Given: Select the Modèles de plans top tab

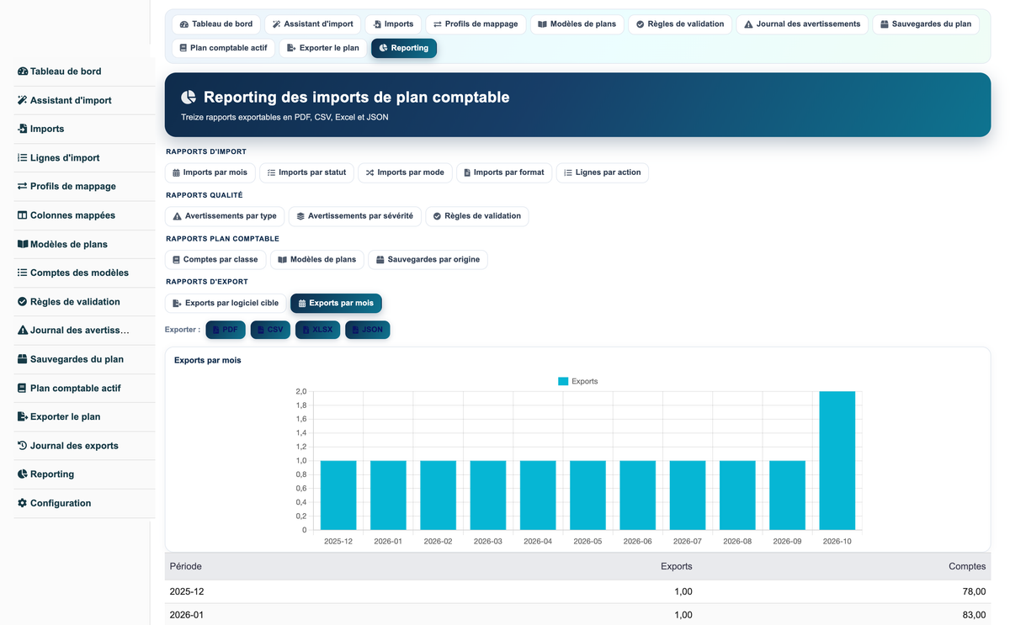Looking at the screenshot, I should pyautogui.click(x=577, y=24).
